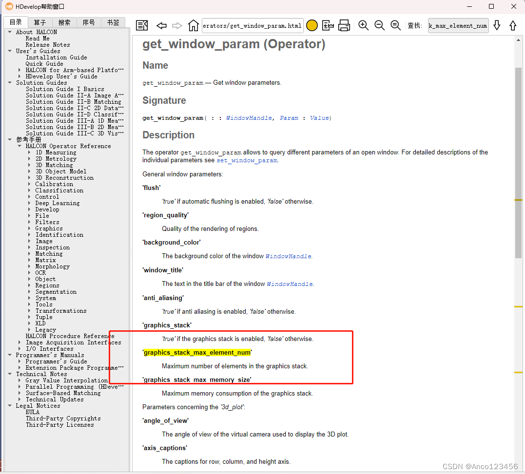Click the 'graphics_stack_max_memory_size' parameter text
Image resolution: width=525 pixels, height=474 pixels.
pyautogui.click(x=197, y=379)
